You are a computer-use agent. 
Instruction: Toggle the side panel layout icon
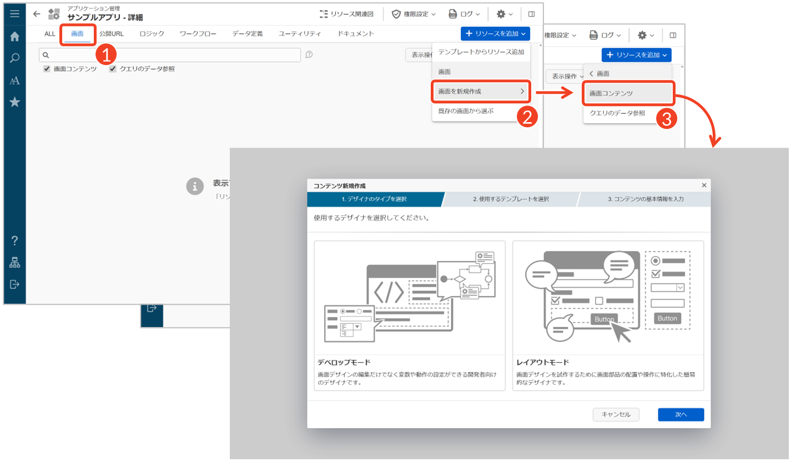(531, 14)
